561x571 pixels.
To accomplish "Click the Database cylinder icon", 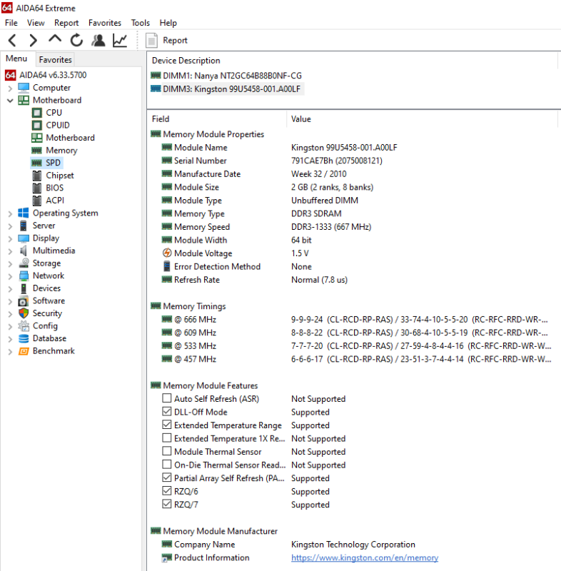I will pyautogui.click(x=24, y=338).
